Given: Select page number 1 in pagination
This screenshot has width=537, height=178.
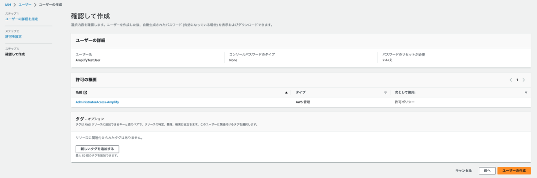Looking at the screenshot, I should pos(517,80).
